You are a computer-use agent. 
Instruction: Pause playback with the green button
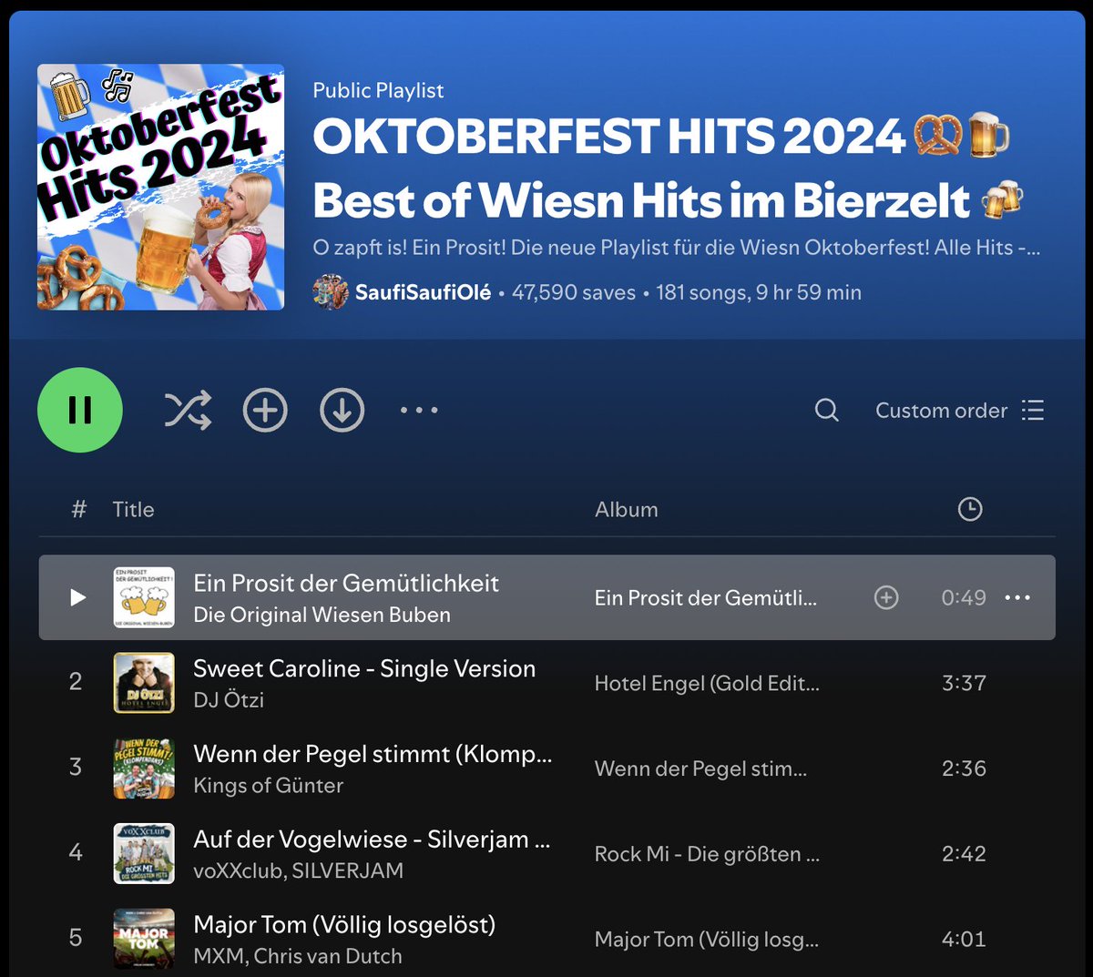click(80, 410)
